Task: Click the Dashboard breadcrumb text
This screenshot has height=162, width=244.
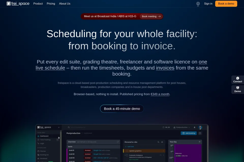Action: point(88,133)
